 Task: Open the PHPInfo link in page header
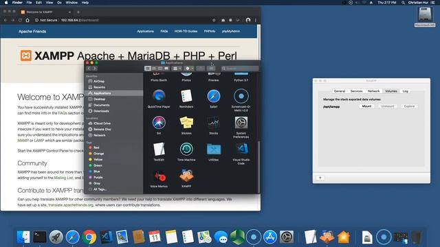point(210,32)
